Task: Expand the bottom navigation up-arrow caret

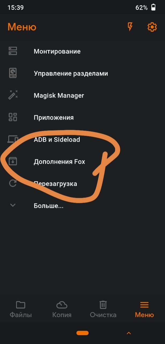Action: click(129, 333)
